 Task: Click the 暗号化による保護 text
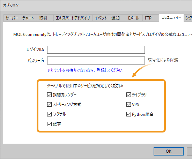[x=163, y=60]
